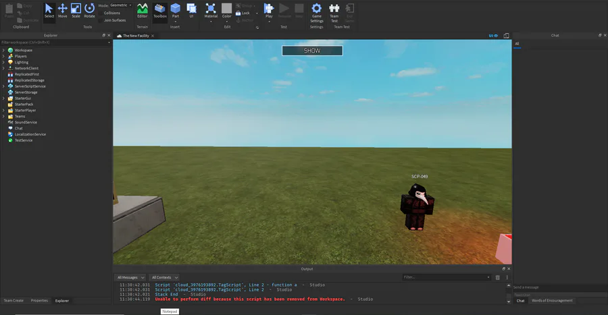Open the Terrain Editor
Viewport: 608px width, 315px height.
click(x=143, y=11)
